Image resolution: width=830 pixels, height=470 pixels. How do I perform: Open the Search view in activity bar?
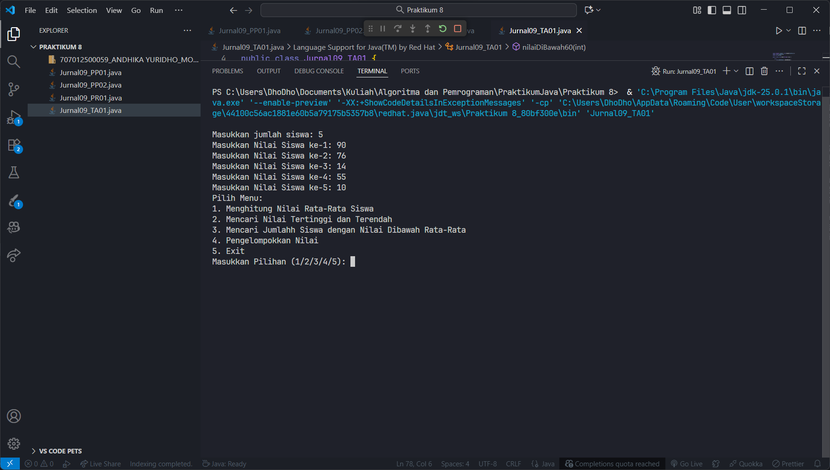tap(14, 62)
